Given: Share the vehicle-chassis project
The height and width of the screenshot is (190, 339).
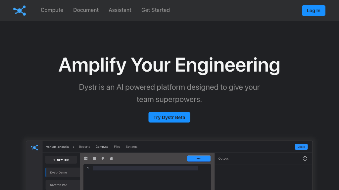Looking at the screenshot, I should [x=301, y=147].
